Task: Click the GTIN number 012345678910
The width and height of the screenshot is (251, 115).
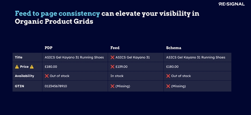Action: (56, 86)
